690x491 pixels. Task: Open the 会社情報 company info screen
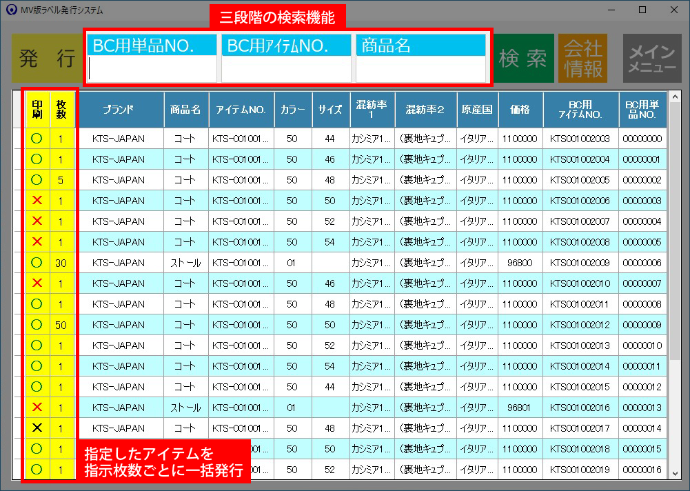coord(582,59)
